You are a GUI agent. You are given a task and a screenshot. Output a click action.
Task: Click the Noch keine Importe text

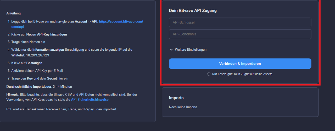pyautogui.click(x=183, y=107)
